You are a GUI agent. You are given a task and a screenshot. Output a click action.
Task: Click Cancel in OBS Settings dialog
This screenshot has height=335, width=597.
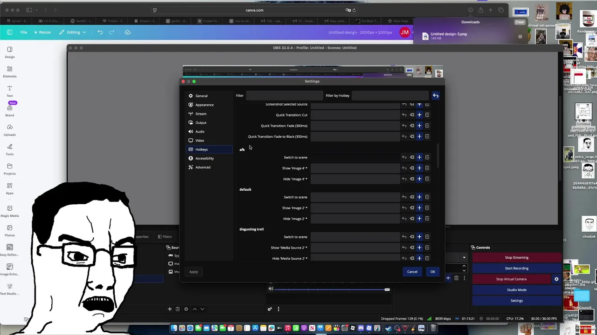(x=412, y=272)
